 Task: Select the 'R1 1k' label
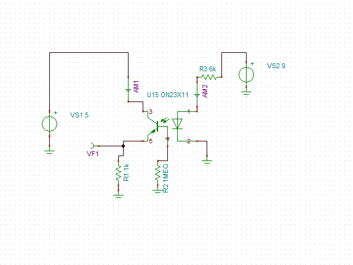tap(126, 172)
